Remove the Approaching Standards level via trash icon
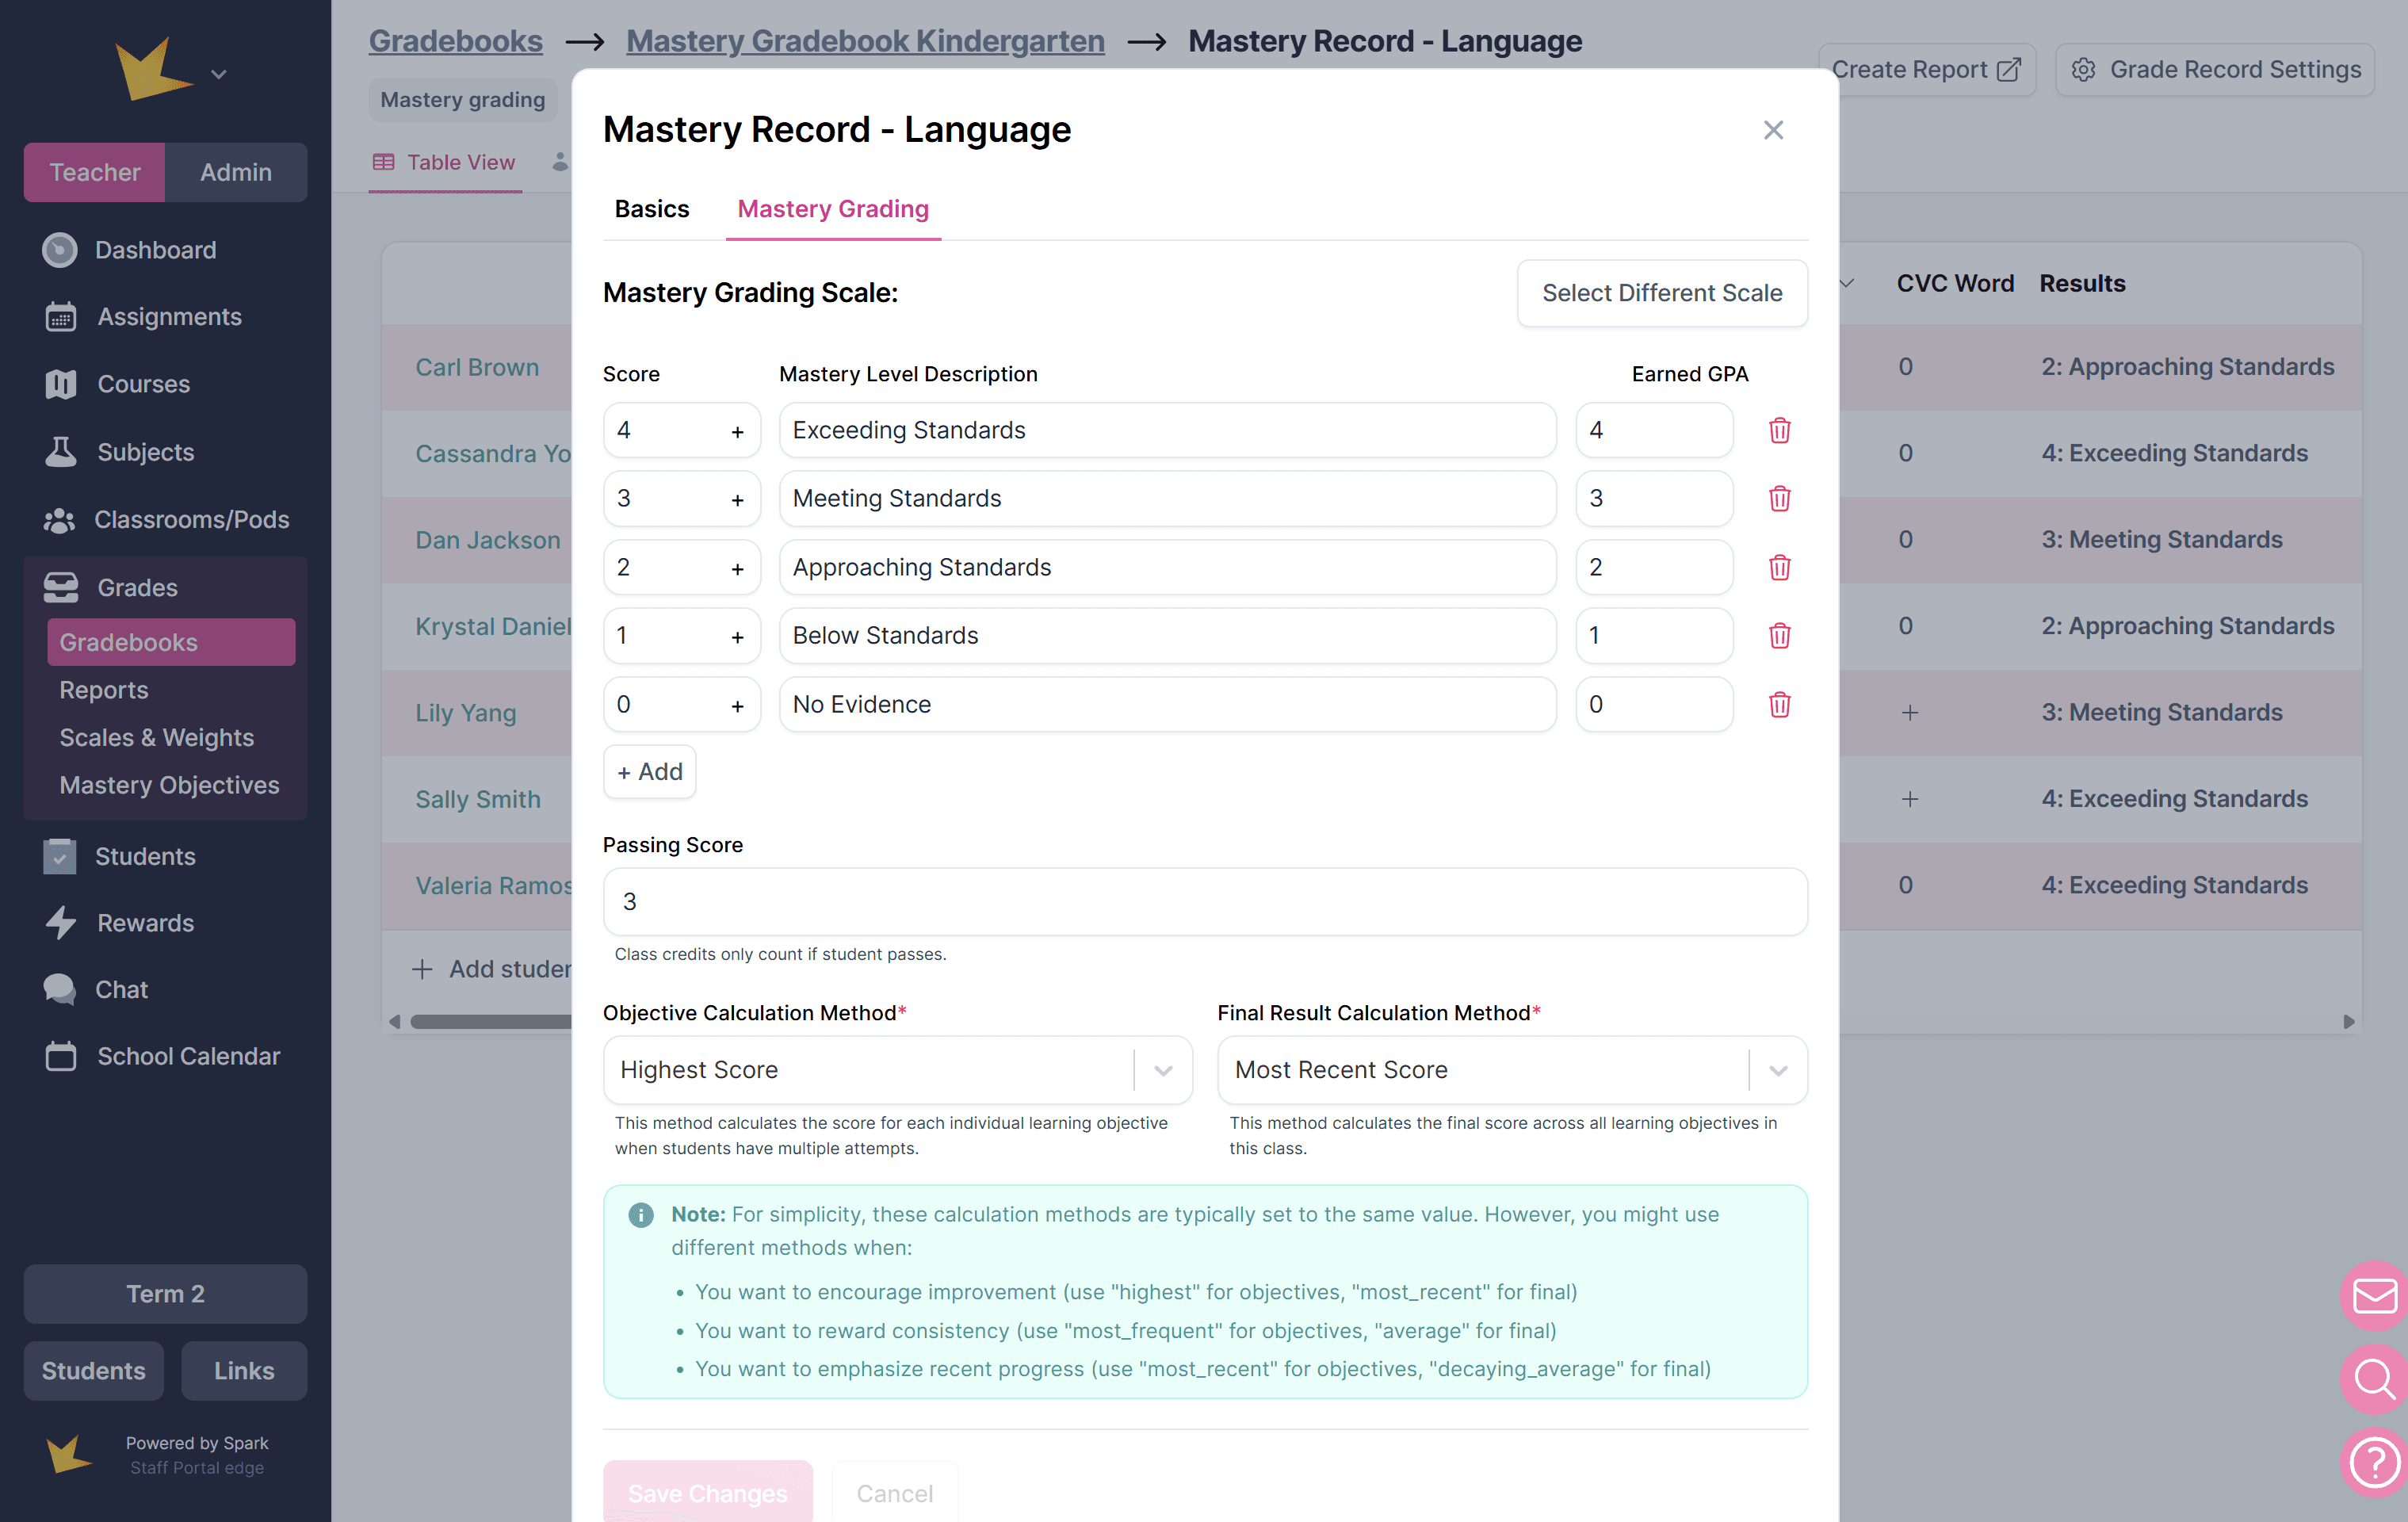Screen dimensions: 2408x1522 point(1779,567)
